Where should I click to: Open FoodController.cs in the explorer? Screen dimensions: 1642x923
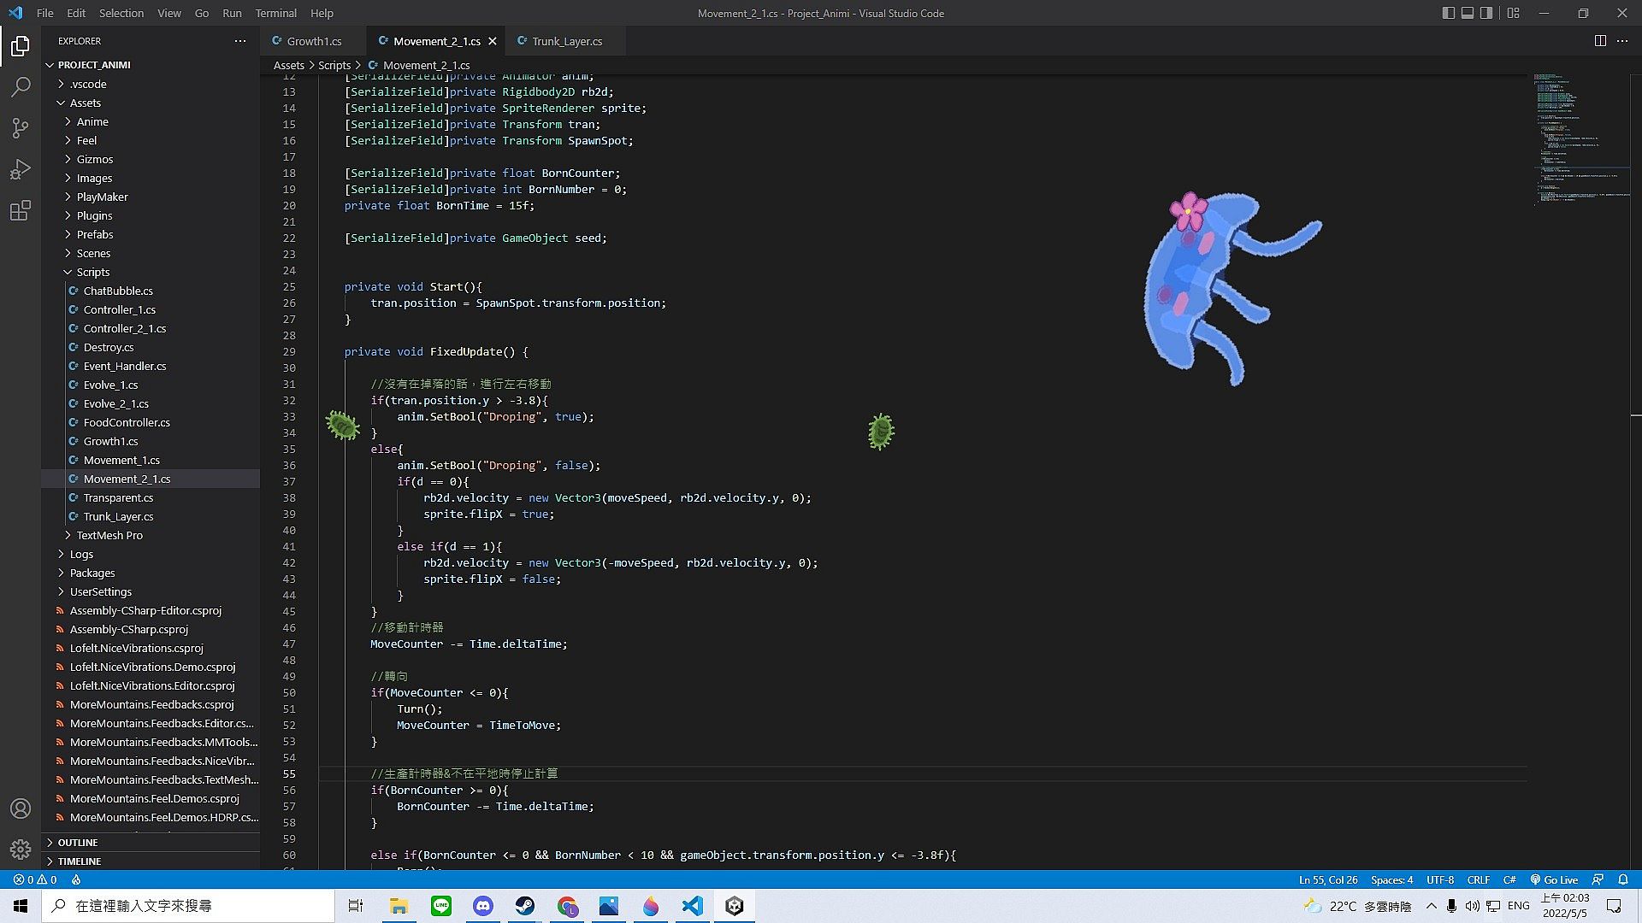(x=127, y=422)
